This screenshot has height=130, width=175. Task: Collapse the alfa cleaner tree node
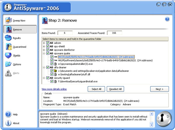[x=44, y=67]
